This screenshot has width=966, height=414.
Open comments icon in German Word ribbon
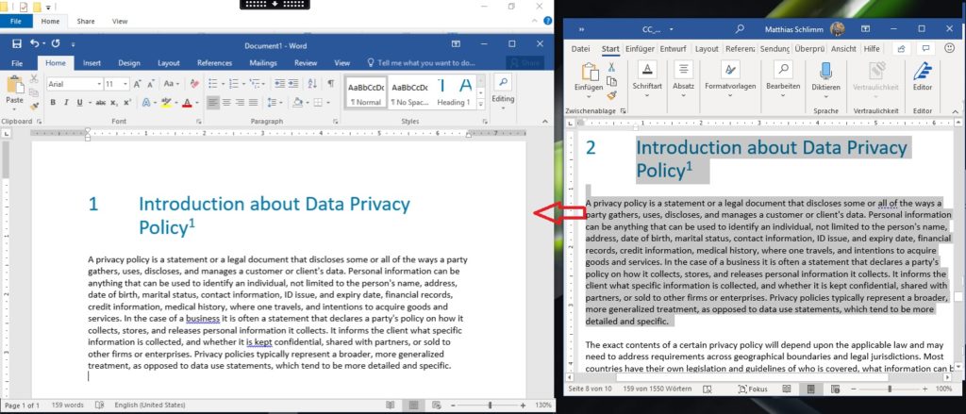924,49
